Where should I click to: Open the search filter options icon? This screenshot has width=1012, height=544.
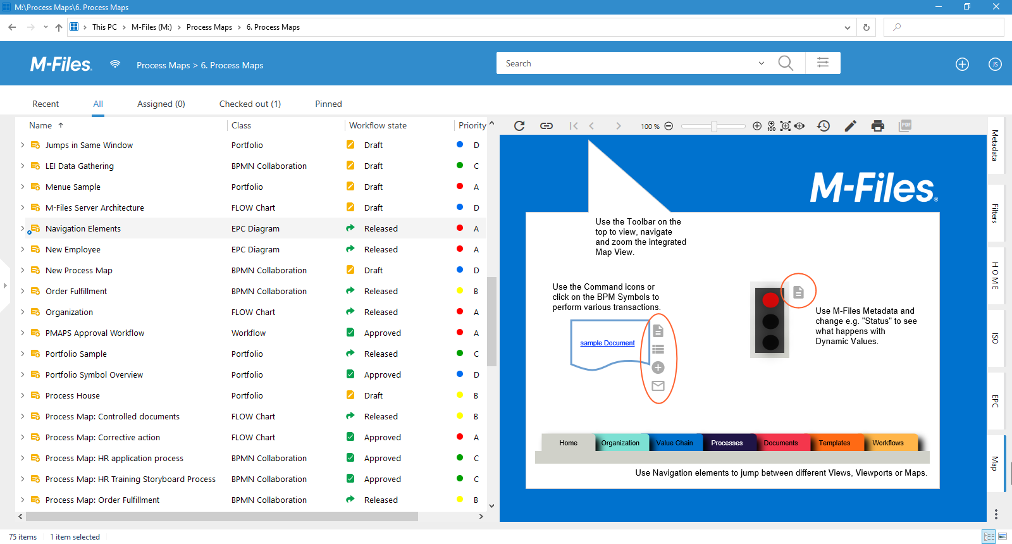(x=822, y=63)
